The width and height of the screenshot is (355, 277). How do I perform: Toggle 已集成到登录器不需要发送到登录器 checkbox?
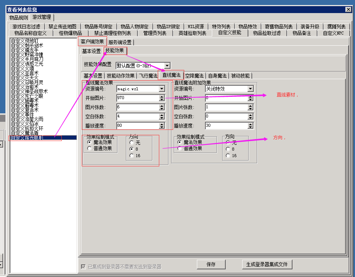pos(83,267)
